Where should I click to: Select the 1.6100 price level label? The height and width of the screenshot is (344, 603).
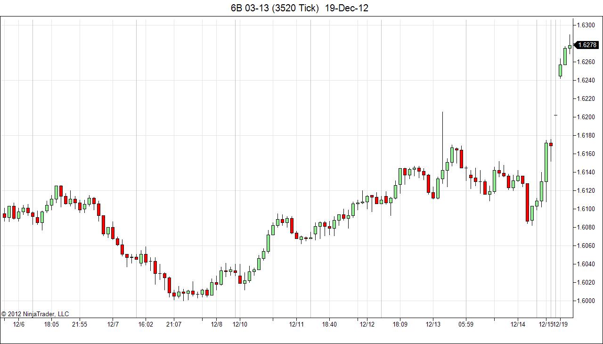coord(587,209)
